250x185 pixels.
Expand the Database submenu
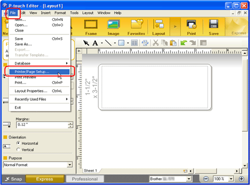click(x=39, y=63)
